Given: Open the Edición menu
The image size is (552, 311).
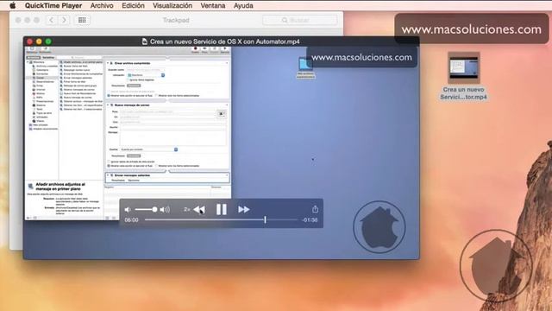Looking at the screenshot, I should coord(133,6).
